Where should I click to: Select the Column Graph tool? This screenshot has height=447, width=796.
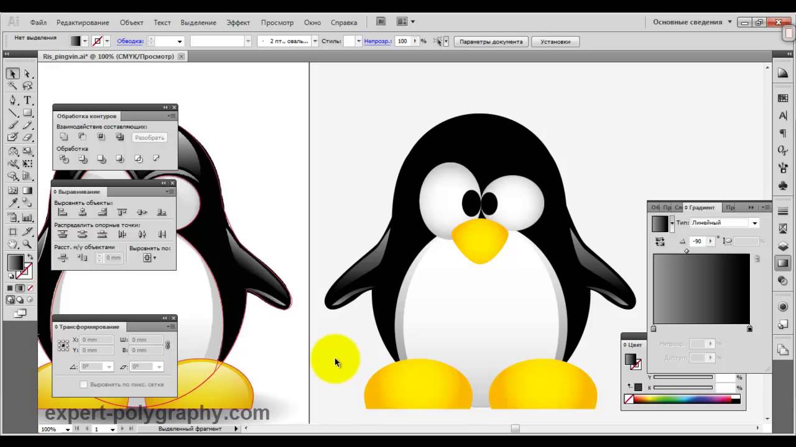[27, 217]
